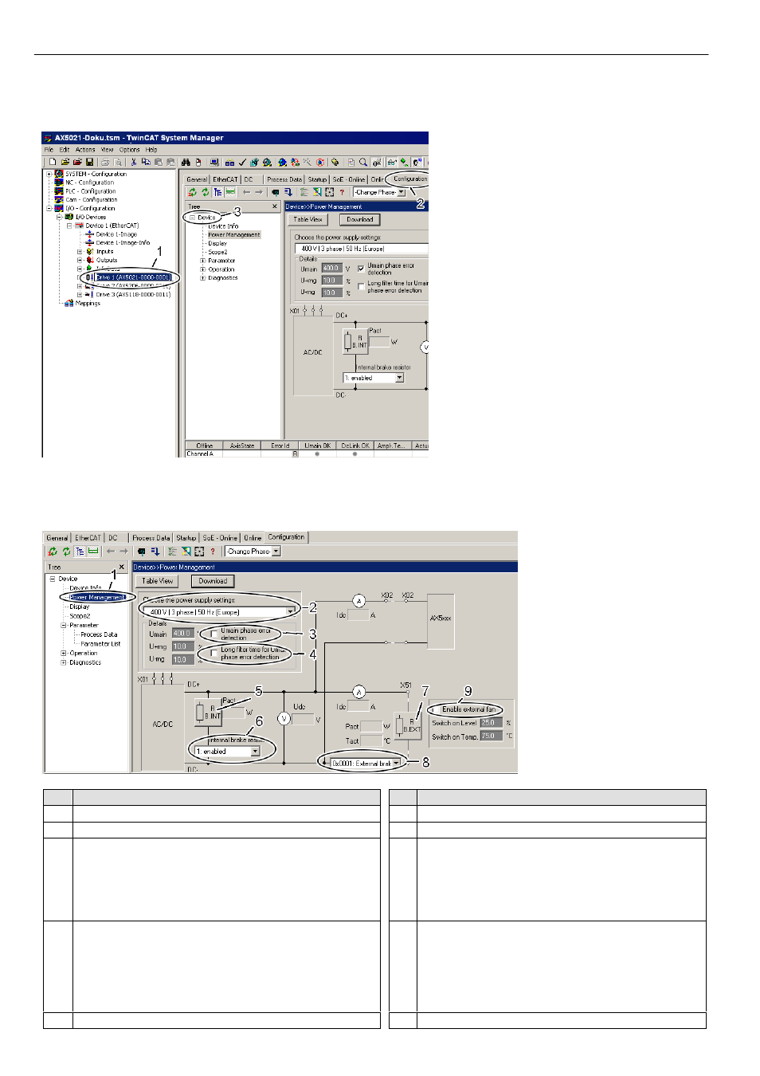Select Device Info in upper screenshot tree
760x1076 pixels.
click(x=223, y=226)
